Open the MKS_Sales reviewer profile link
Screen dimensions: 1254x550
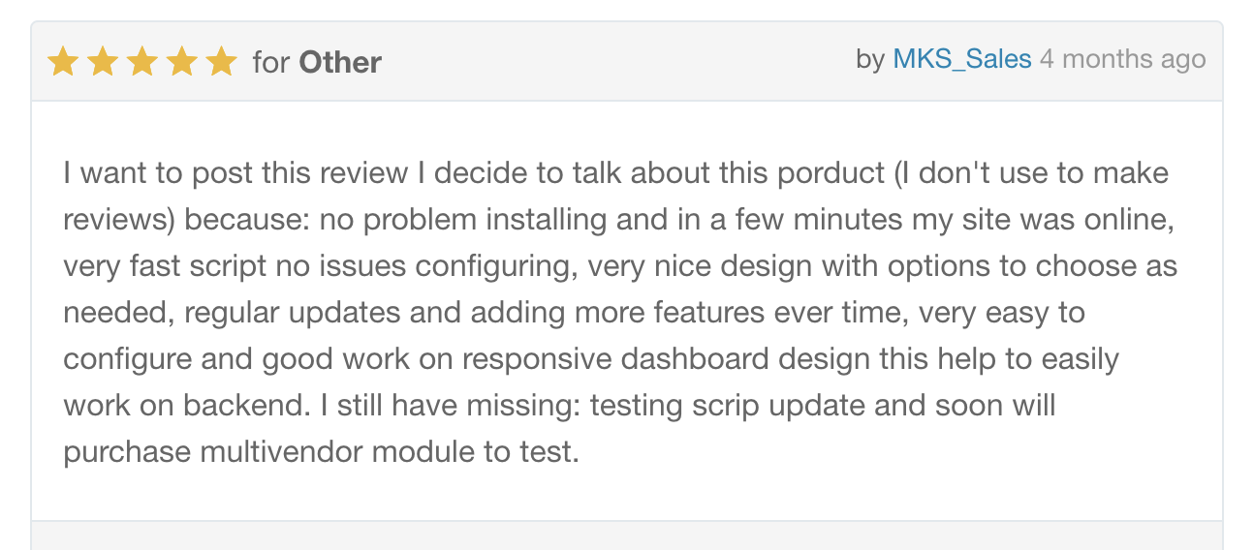point(961,60)
